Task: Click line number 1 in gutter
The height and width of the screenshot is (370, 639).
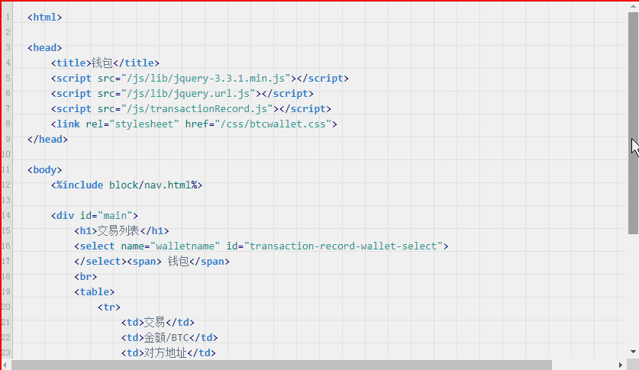Action: (8, 18)
